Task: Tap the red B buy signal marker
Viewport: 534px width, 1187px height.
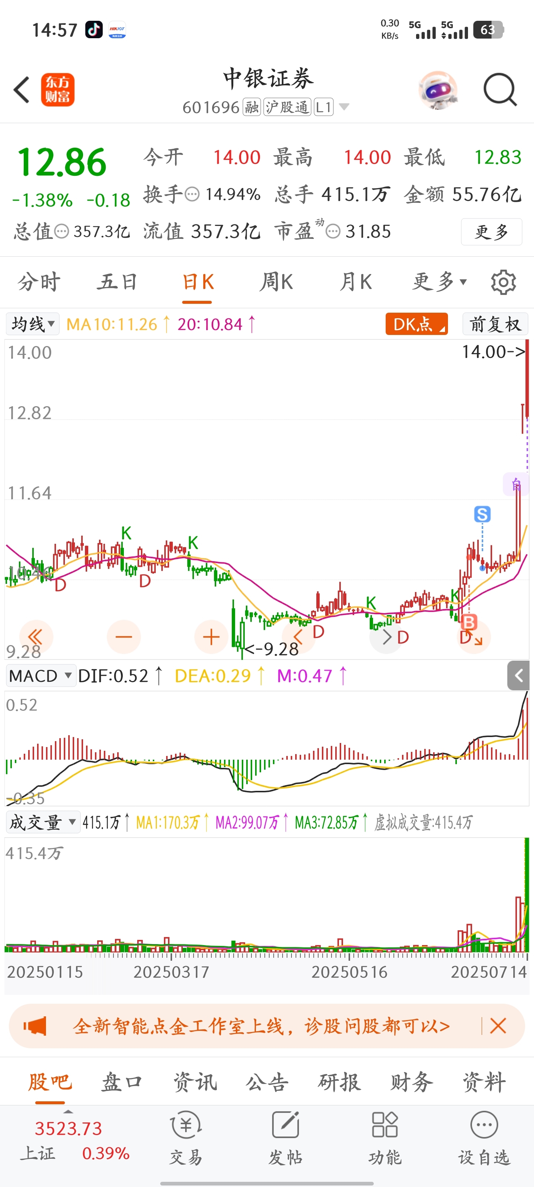Action: [x=469, y=622]
